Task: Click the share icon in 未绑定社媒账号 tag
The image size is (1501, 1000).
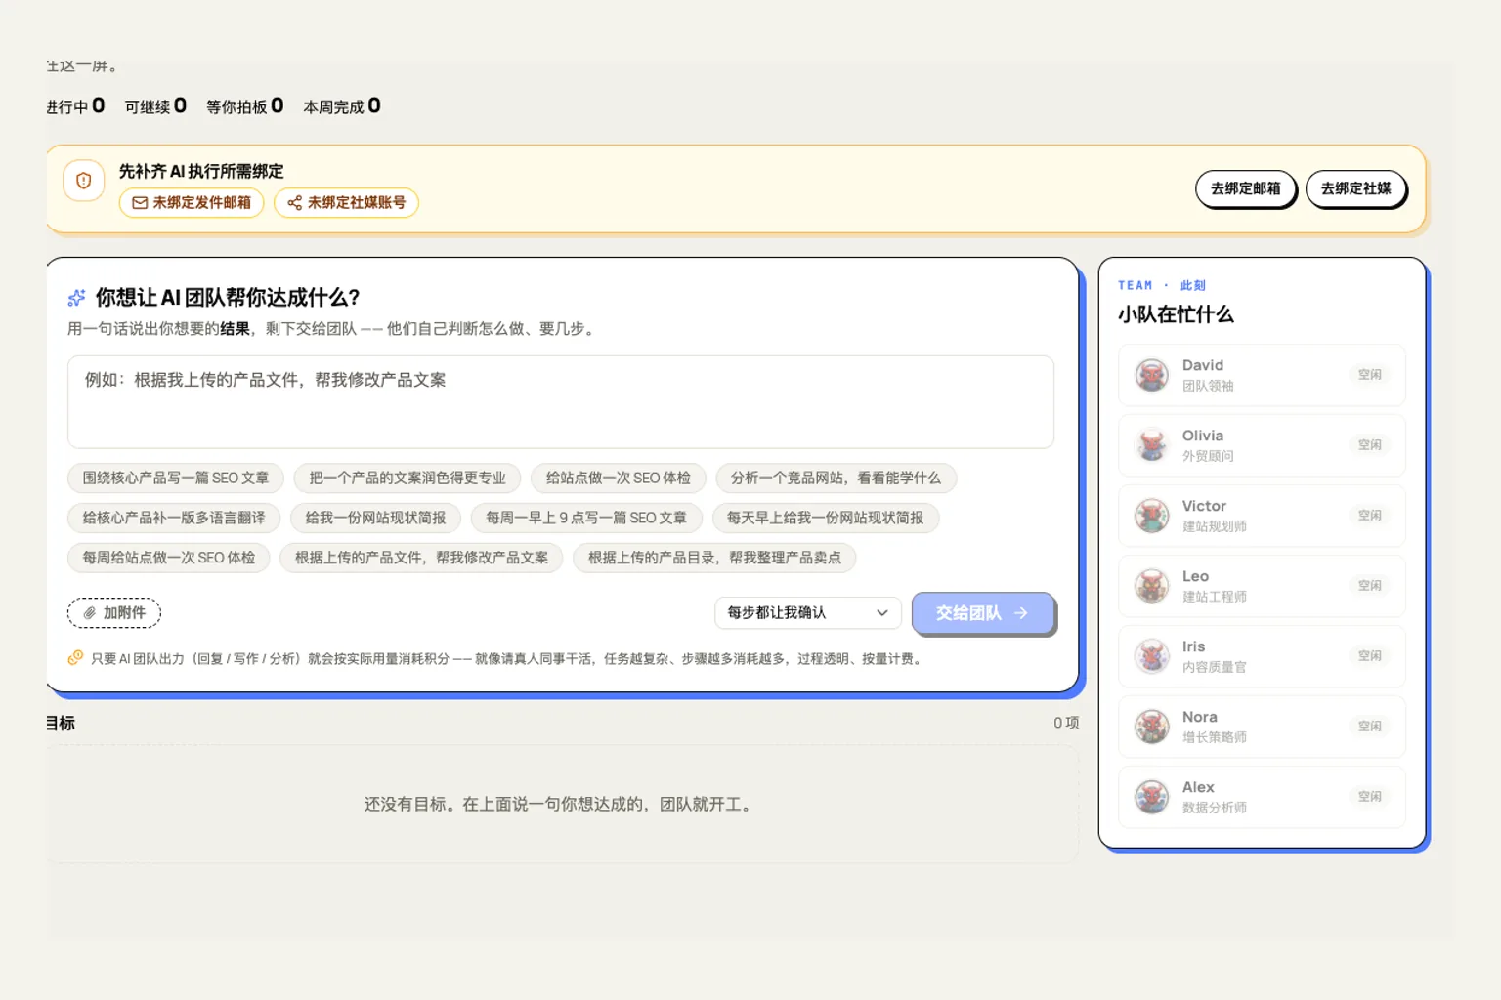Action: (x=294, y=203)
